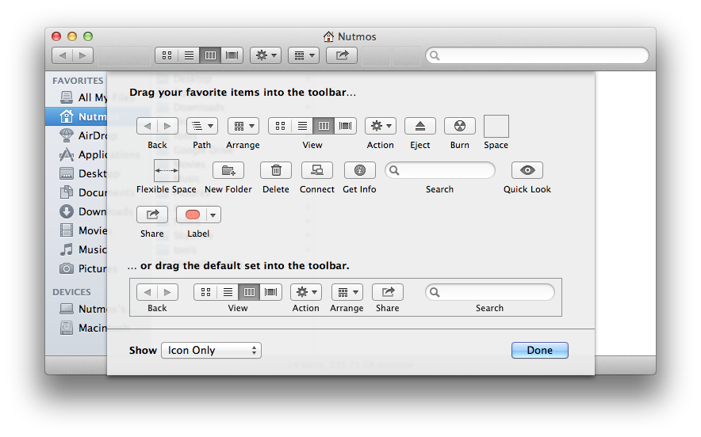Click the Delete trash icon
Viewport: 701px width, 437px height.
[276, 170]
